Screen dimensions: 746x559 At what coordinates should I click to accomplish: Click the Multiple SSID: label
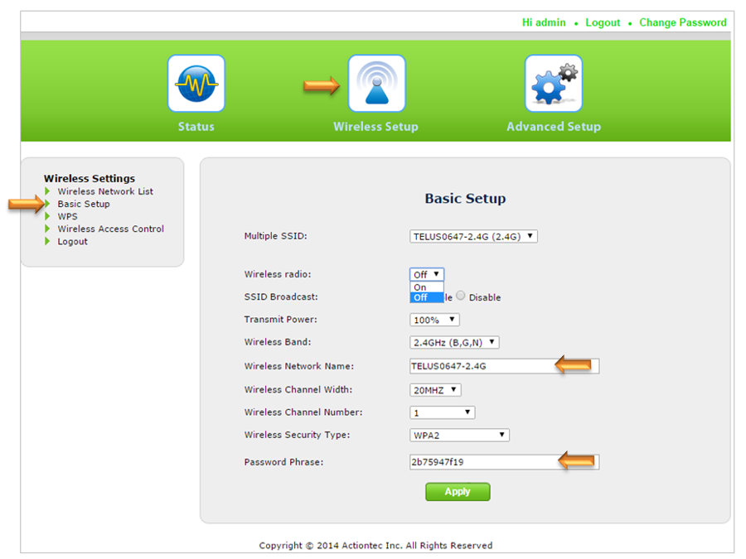click(x=275, y=236)
